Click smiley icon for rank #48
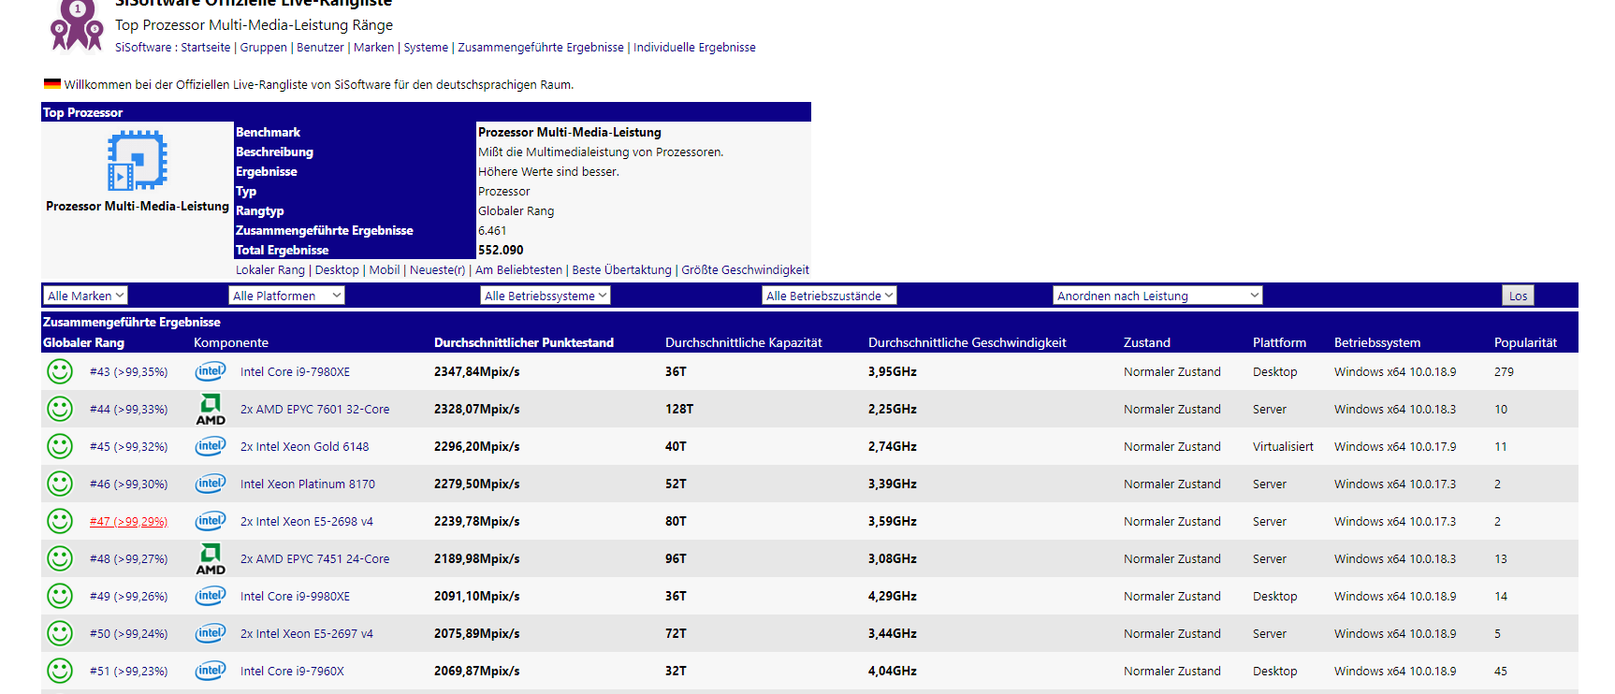1615x694 pixels. [x=60, y=558]
